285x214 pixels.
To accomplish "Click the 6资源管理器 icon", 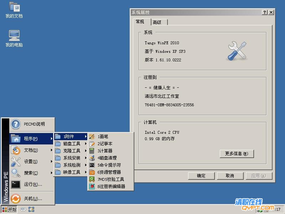I will tap(92, 172).
